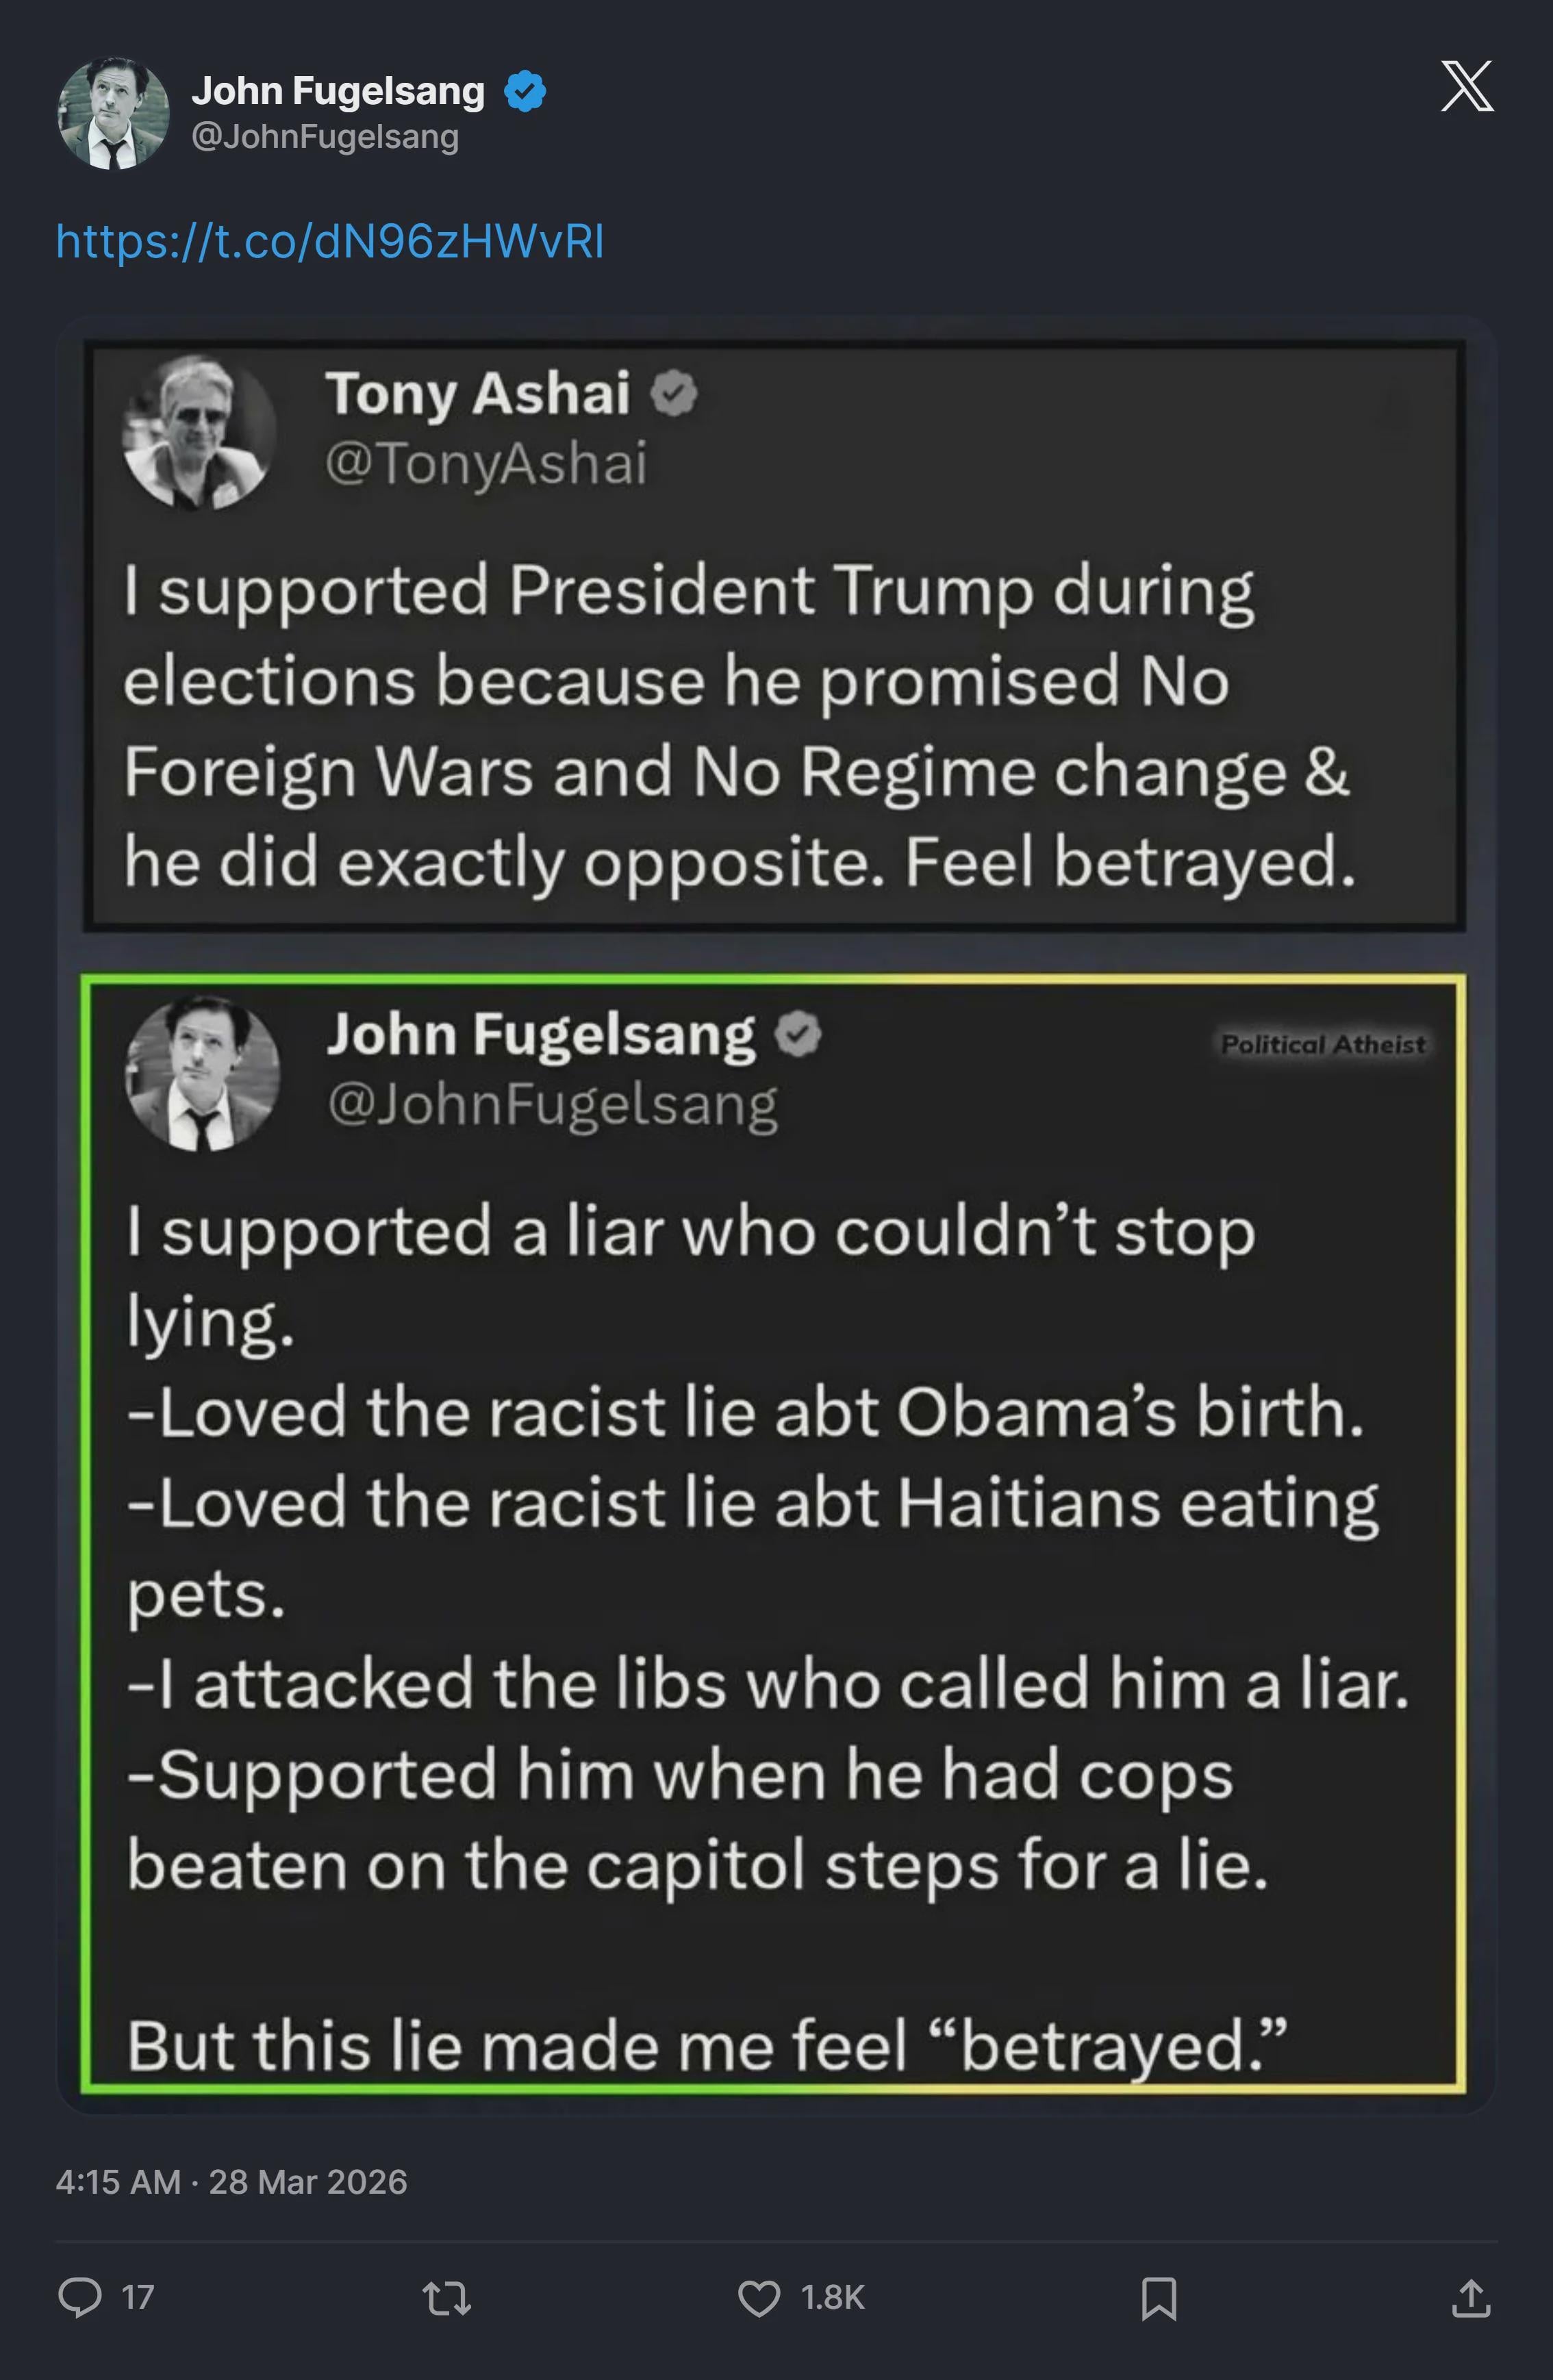Bookmark this post

(x=1158, y=2297)
